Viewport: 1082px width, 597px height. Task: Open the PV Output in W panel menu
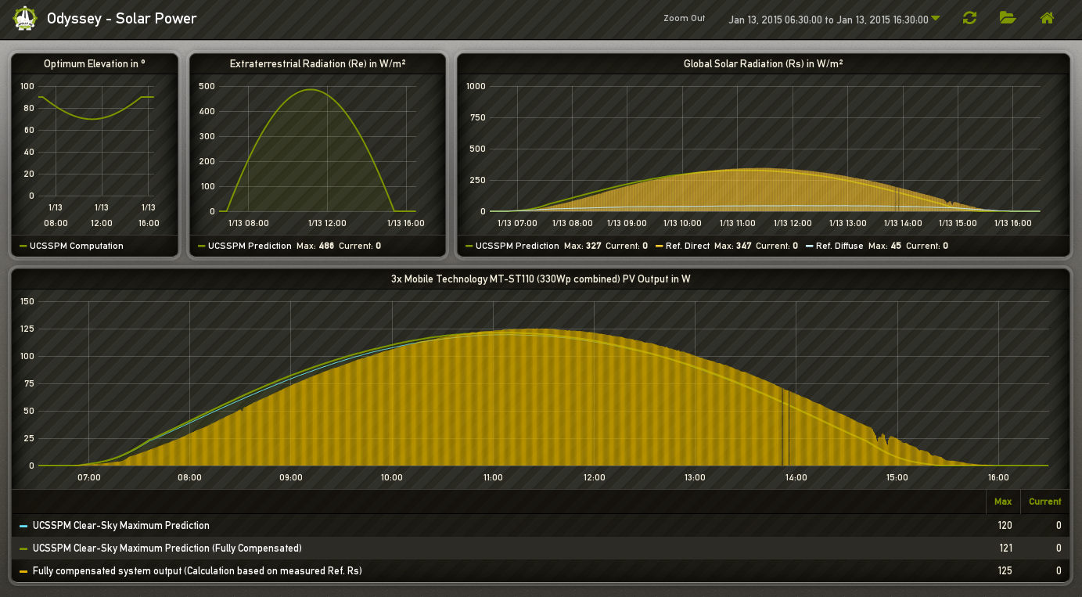(x=540, y=279)
